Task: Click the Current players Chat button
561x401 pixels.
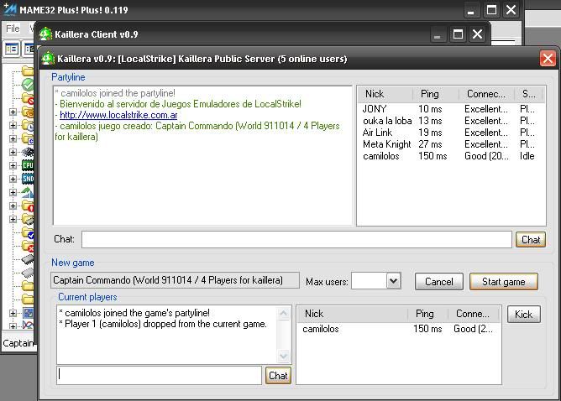Action: (x=278, y=376)
